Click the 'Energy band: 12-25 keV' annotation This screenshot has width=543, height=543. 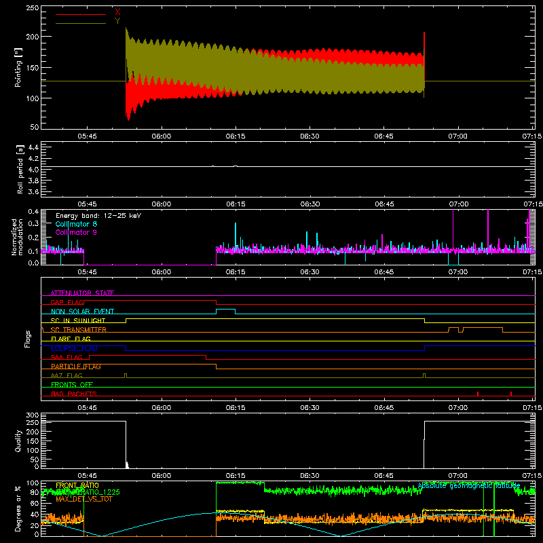[98, 216]
